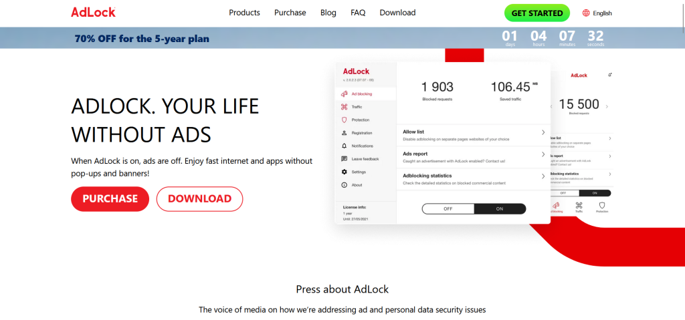This screenshot has height=320, width=685.
Task: Expand Adblocking statistics chevron in the desktop panel
Action: 543,176
